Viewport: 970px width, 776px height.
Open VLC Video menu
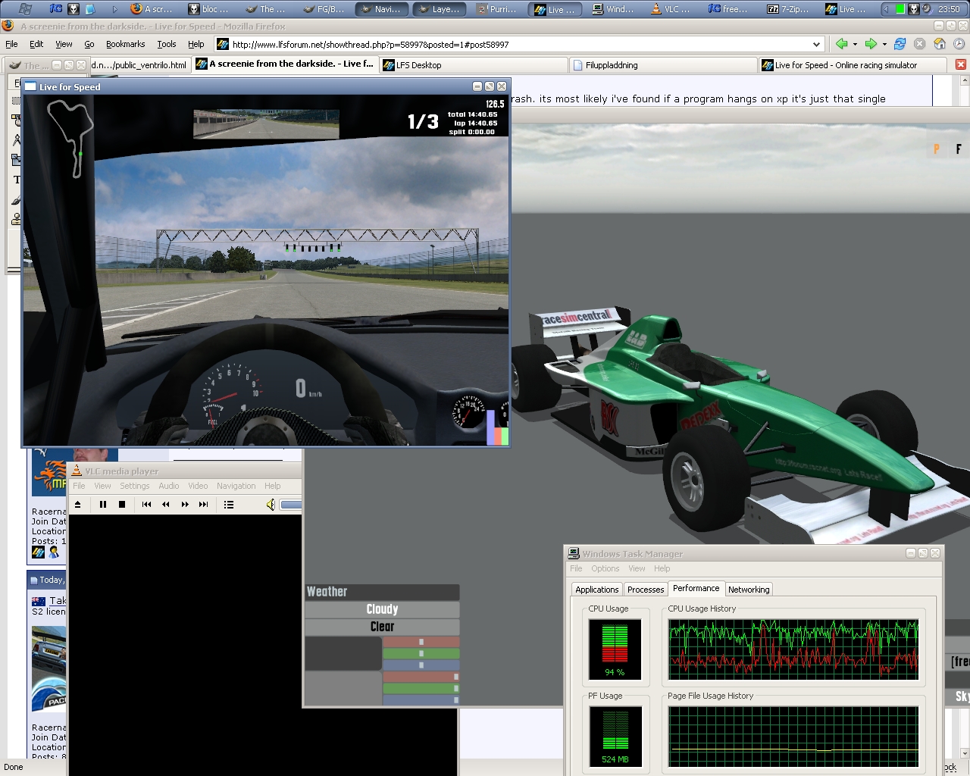(x=198, y=486)
